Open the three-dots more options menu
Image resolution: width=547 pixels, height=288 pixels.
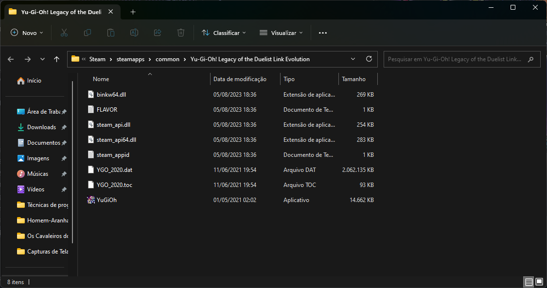pyautogui.click(x=323, y=33)
